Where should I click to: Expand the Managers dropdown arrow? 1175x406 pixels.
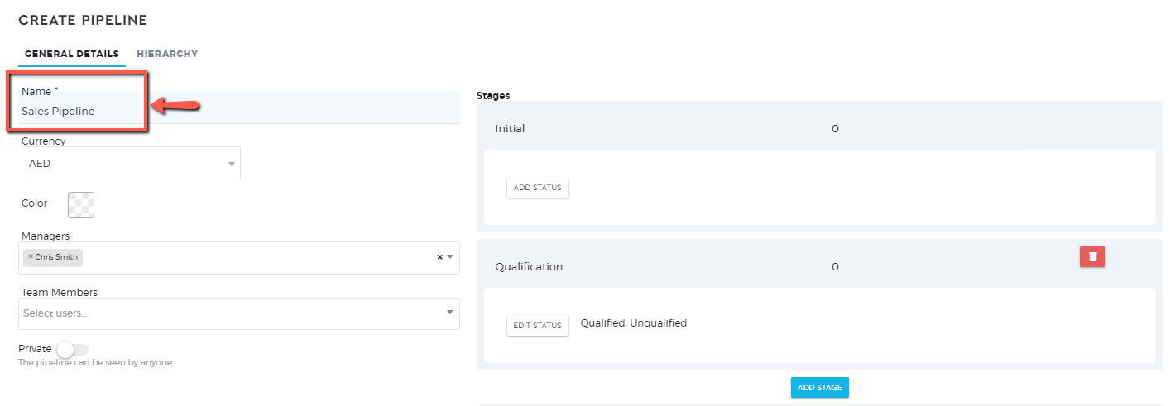[x=450, y=257]
